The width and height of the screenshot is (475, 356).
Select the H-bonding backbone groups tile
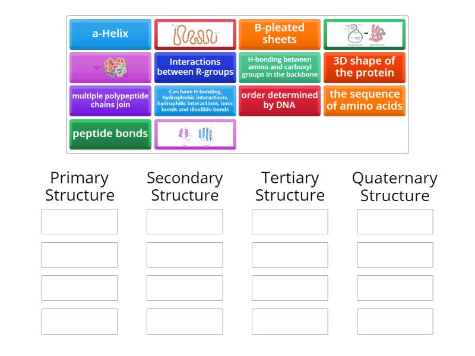tap(280, 67)
